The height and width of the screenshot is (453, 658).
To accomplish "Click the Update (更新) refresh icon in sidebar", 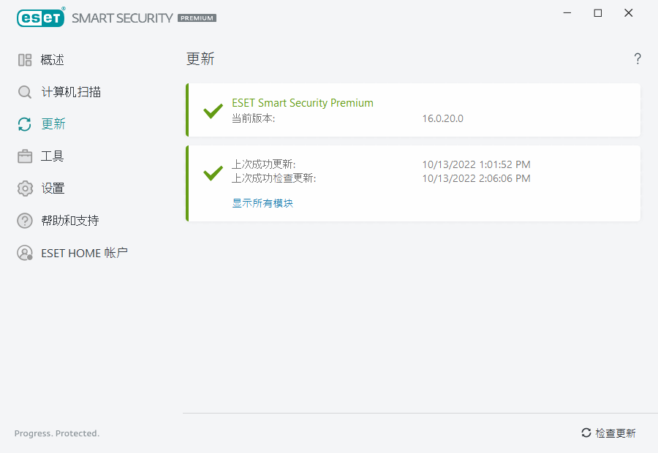I will coord(25,124).
